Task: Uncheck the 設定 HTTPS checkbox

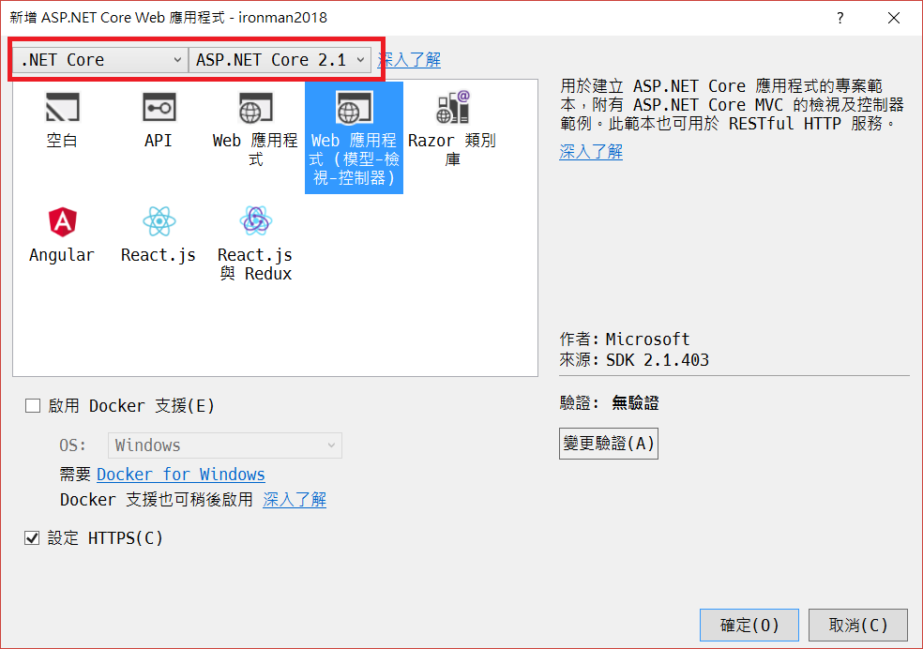Action: click(x=32, y=537)
